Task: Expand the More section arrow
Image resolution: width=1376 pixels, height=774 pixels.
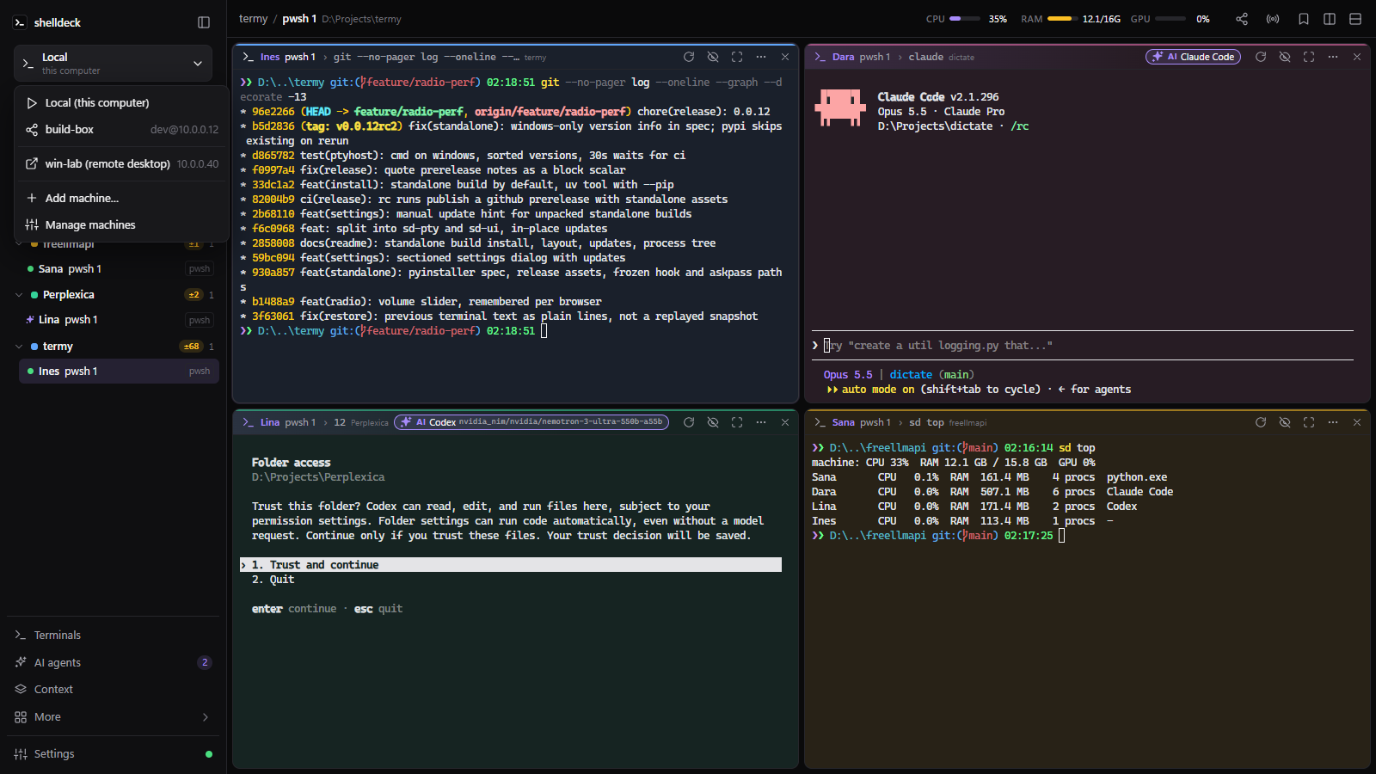Action: [x=206, y=717]
